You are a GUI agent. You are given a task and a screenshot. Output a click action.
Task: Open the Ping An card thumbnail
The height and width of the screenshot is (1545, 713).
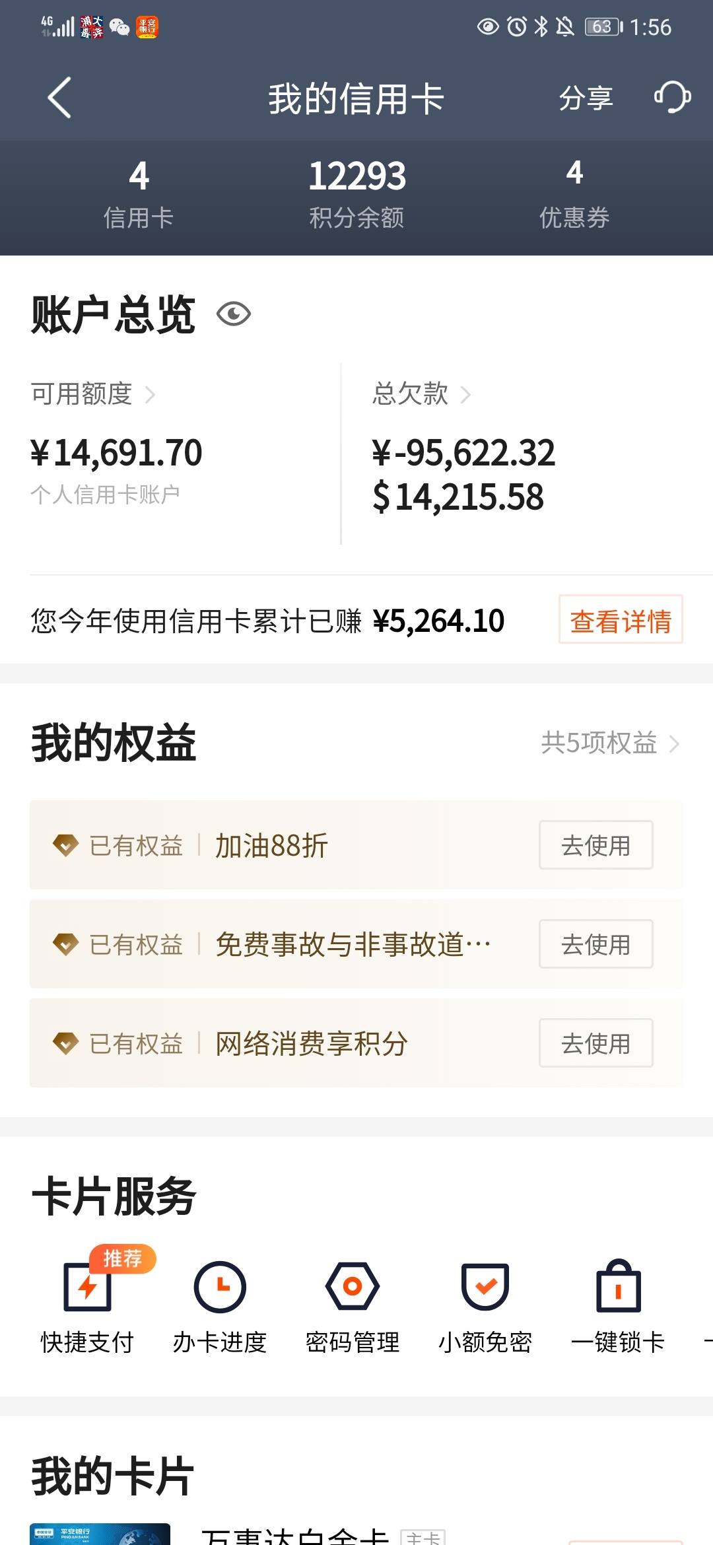(100, 1534)
